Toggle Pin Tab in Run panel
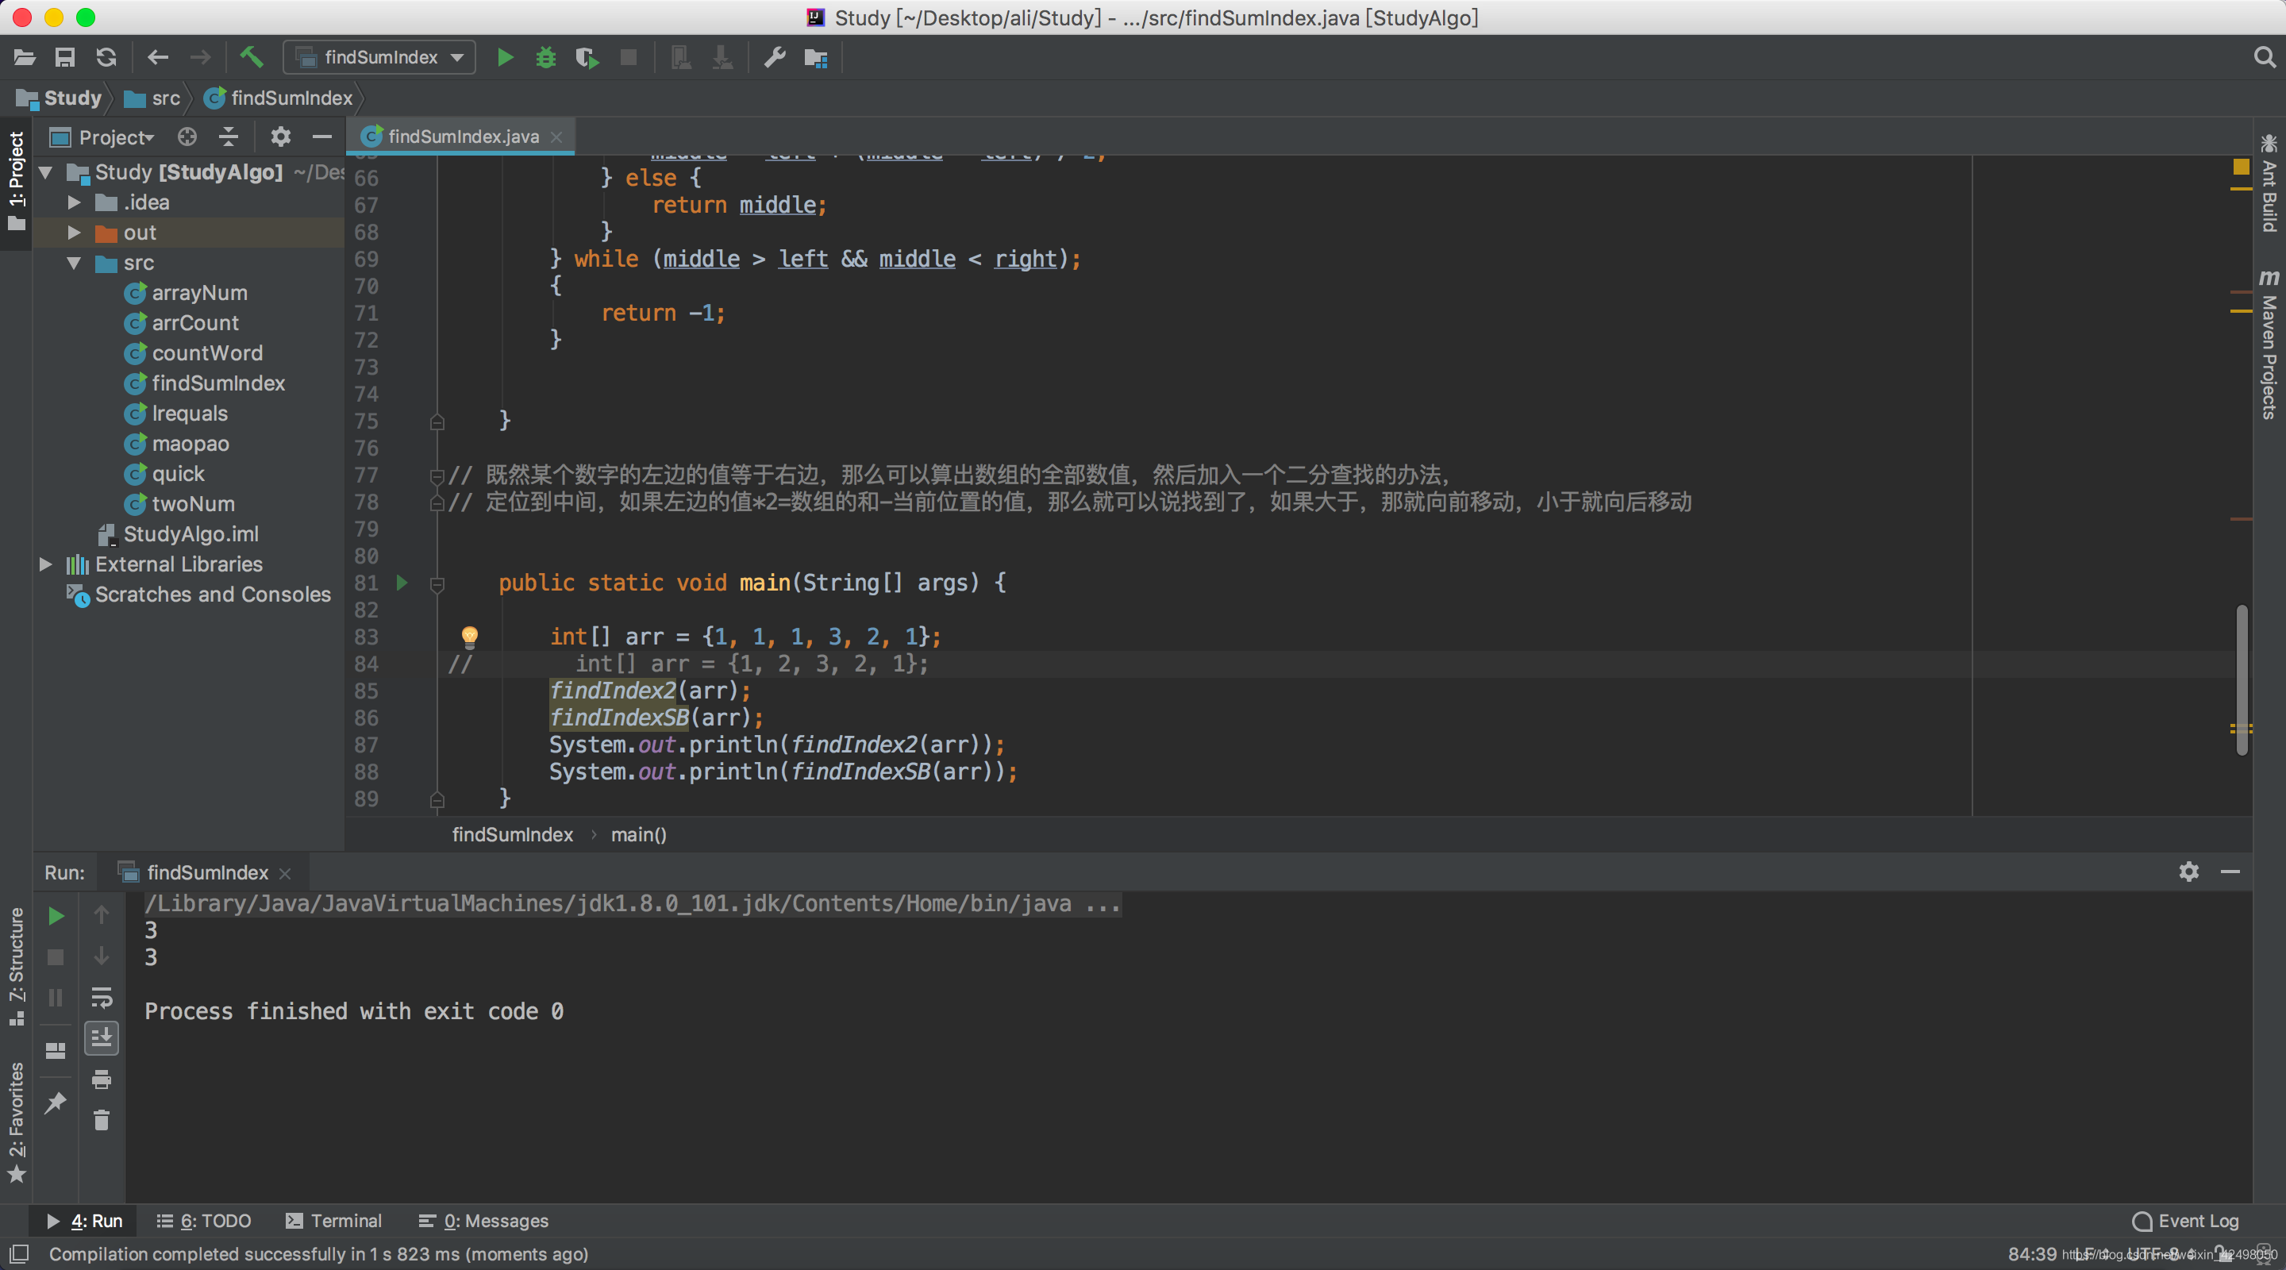This screenshot has height=1270, width=2286. pyautogui.click(x=55, y=1102)
